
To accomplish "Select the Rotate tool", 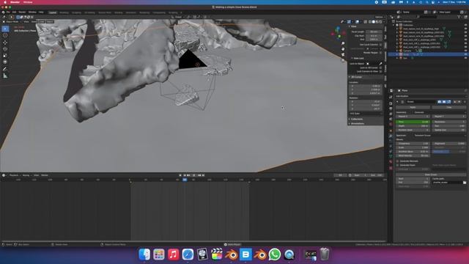I will coord(5,49).
